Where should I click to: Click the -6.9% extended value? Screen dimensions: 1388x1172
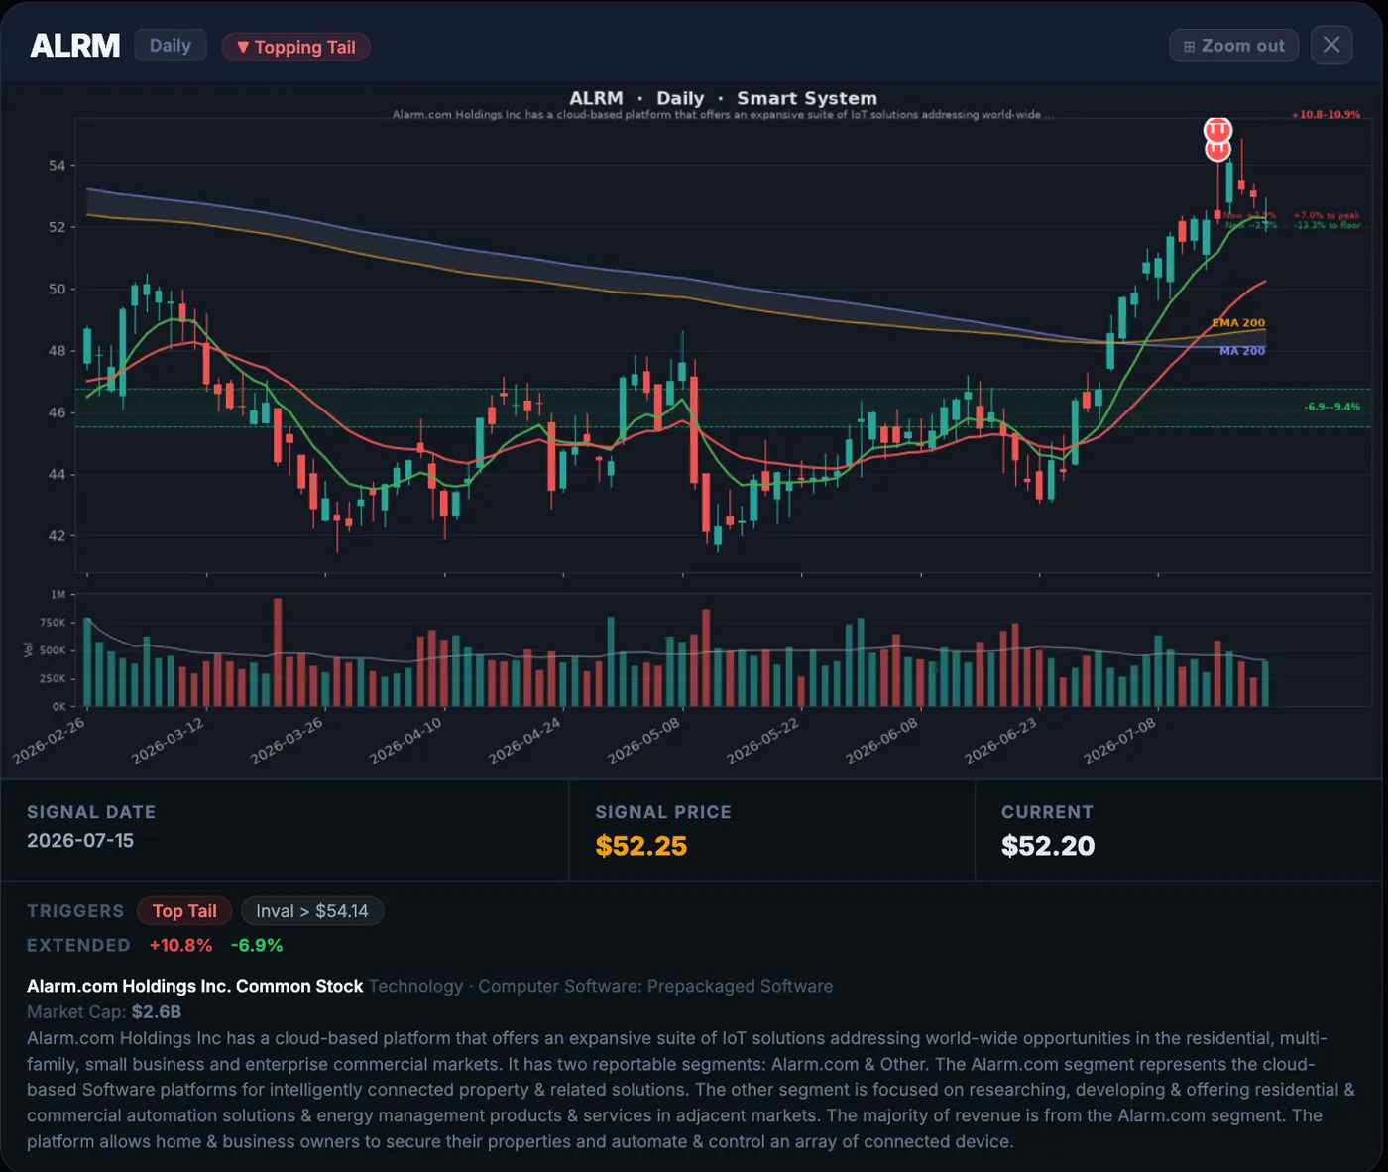point(257,946)
